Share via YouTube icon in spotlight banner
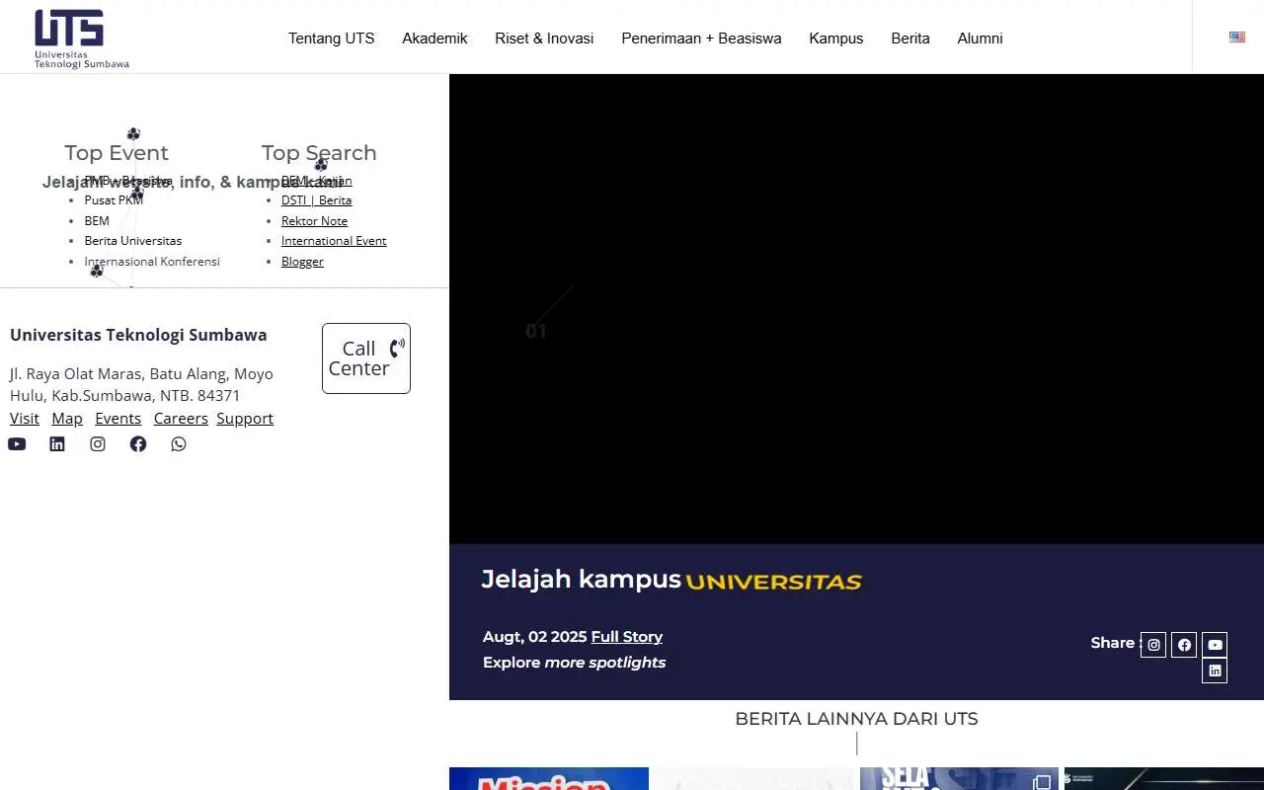This screenshot has width=1264, height=790. (x=1215, y=645)
